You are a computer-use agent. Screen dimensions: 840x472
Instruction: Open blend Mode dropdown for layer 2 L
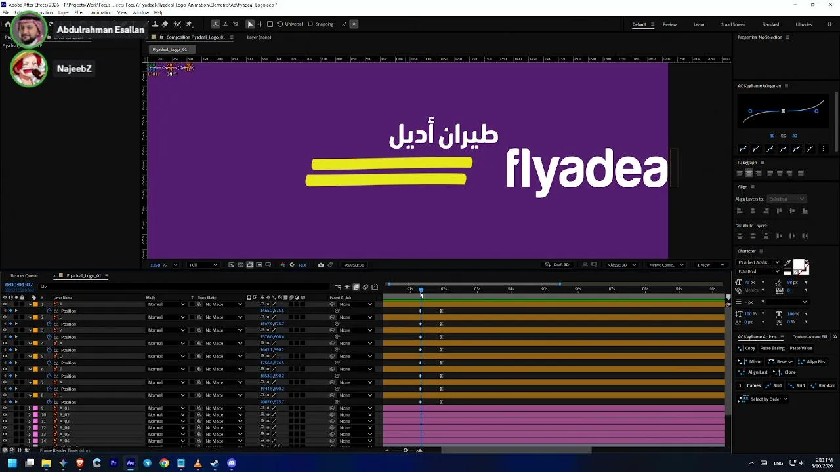point(166,317)
